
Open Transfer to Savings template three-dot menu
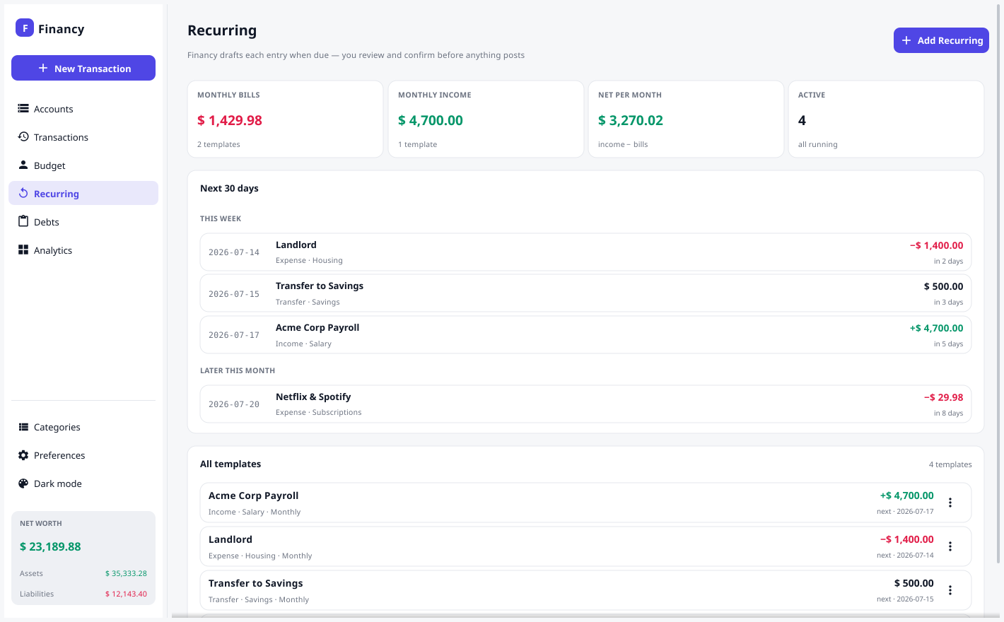[x=950, y=590]
